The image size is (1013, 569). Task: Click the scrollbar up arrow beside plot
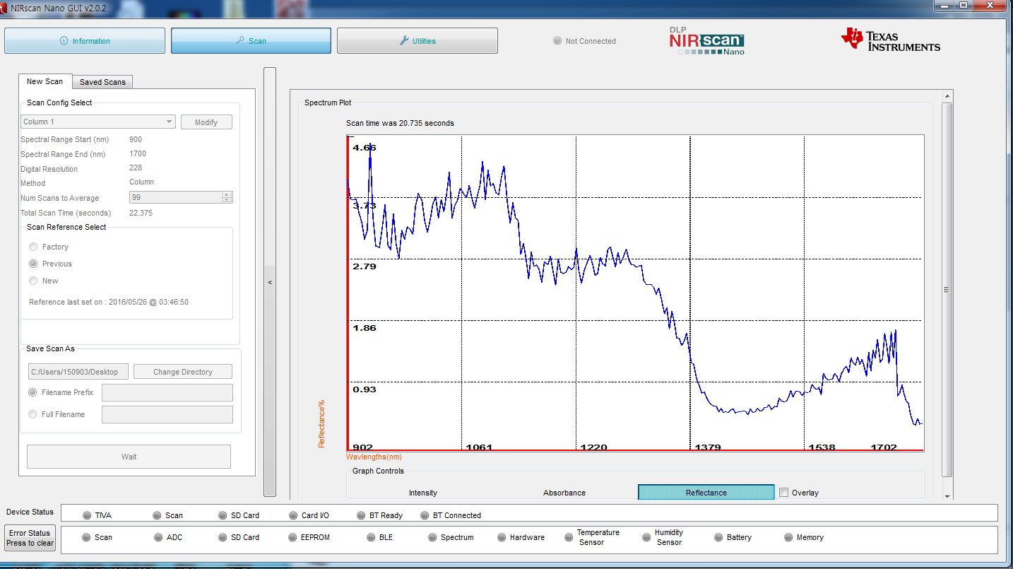(947, 95)
